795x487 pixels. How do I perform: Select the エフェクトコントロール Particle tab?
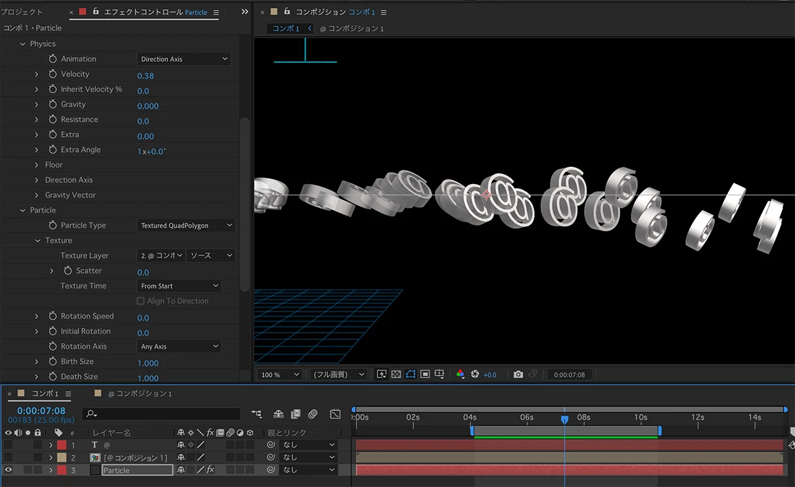point(155,12)
